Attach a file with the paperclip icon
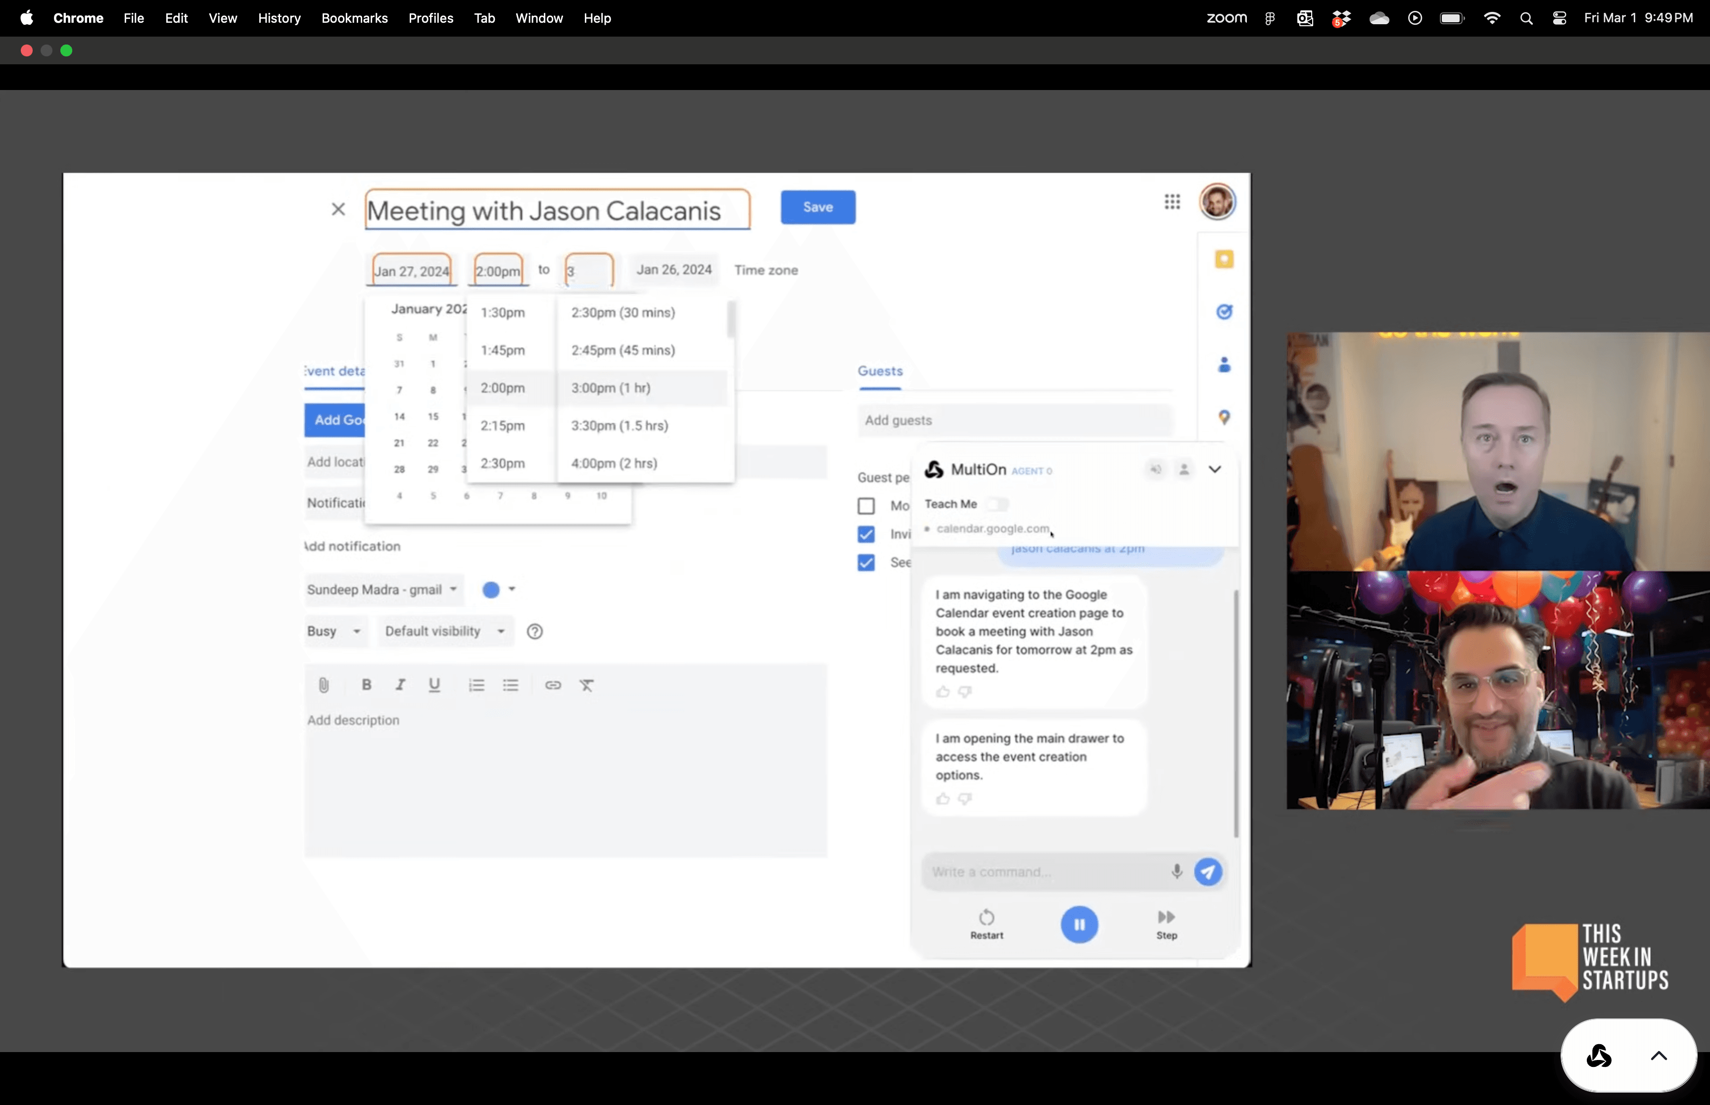Image resolution: width=1710 pixels, height=1105 pixels. tap(324, 685)
